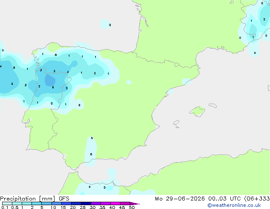Pick the 10–15 mm blue legend swatch
The height and width of the screenshot is (209, 270).
pos(56,203)
